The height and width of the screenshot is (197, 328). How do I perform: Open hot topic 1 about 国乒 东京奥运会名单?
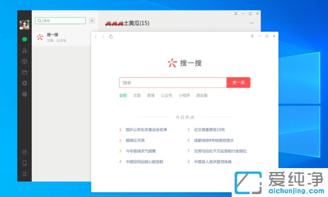(x=146, y=130)
